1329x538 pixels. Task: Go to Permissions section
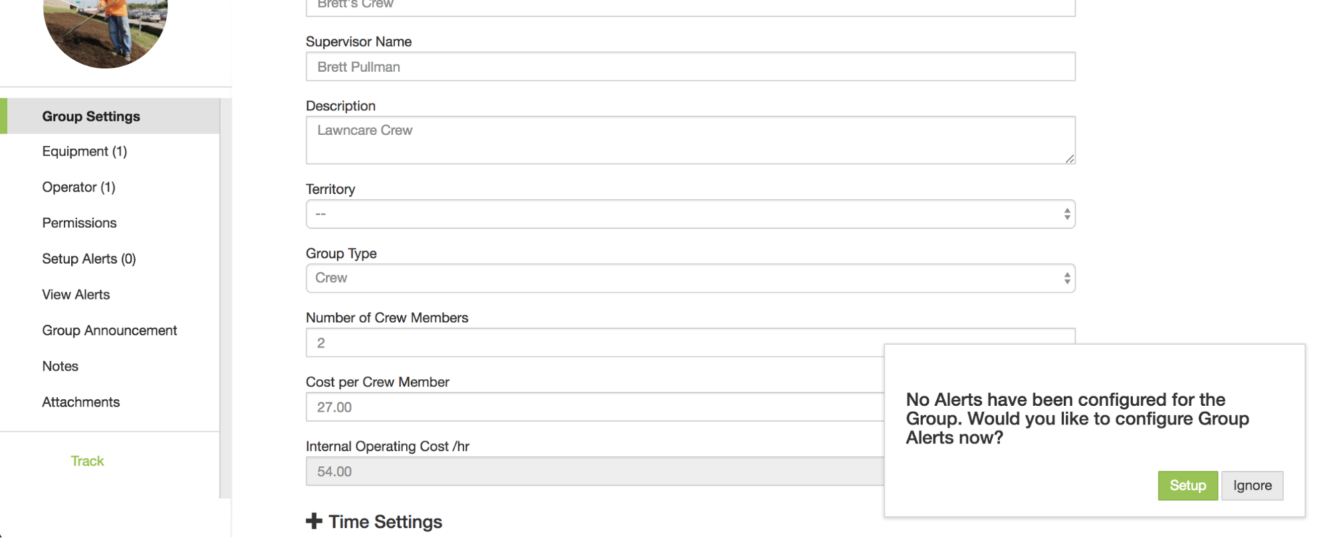click(79, 223)
